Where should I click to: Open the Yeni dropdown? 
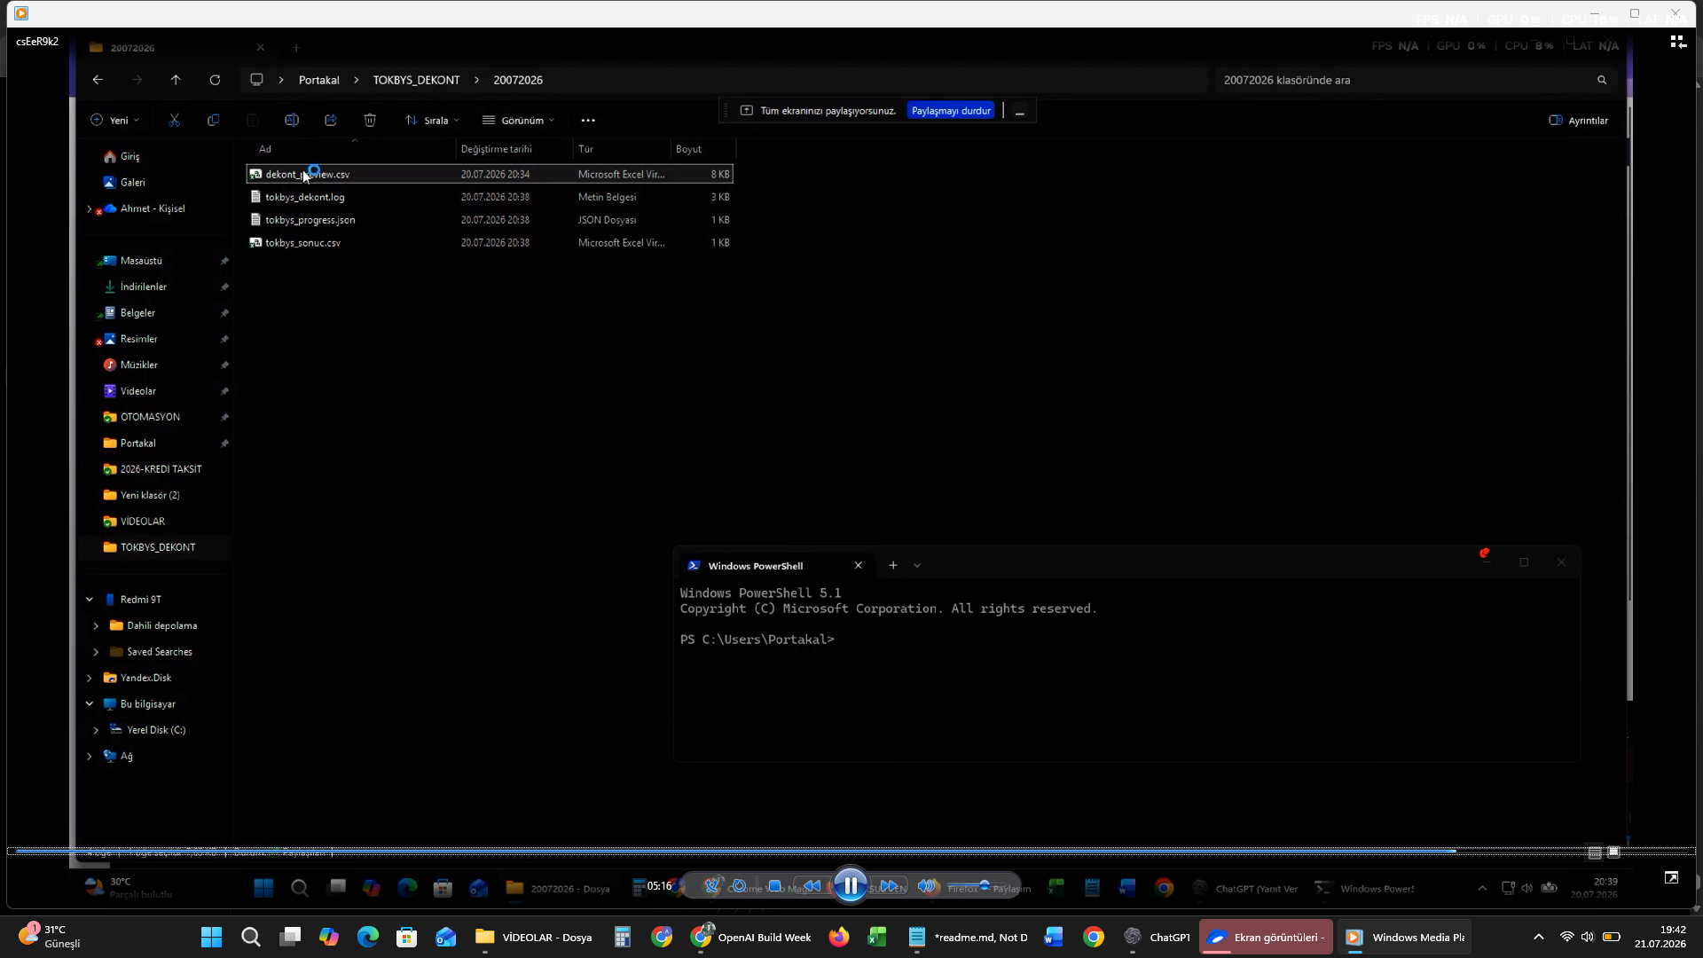click(115, 120)
